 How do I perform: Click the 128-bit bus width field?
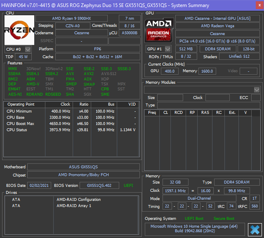[x=249, y=49]
